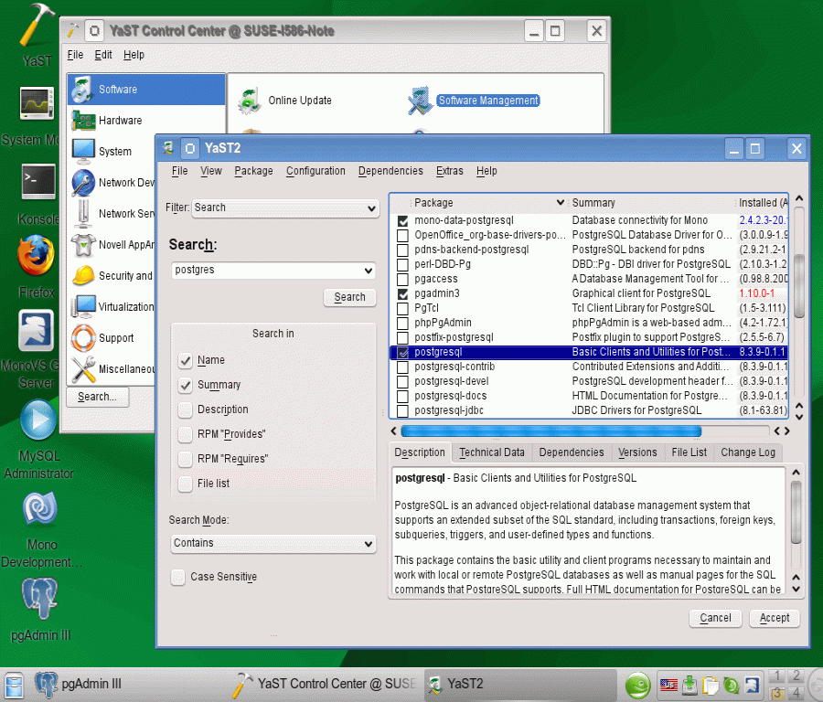
Task: Select Network Services category icon
Action: pos(83,214)
